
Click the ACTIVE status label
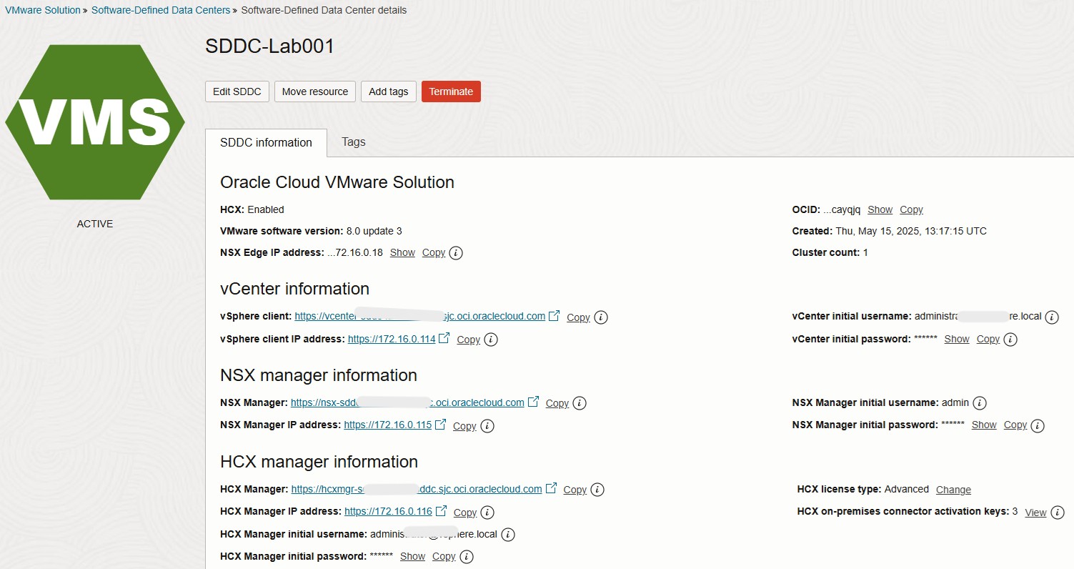pos(95,224)
